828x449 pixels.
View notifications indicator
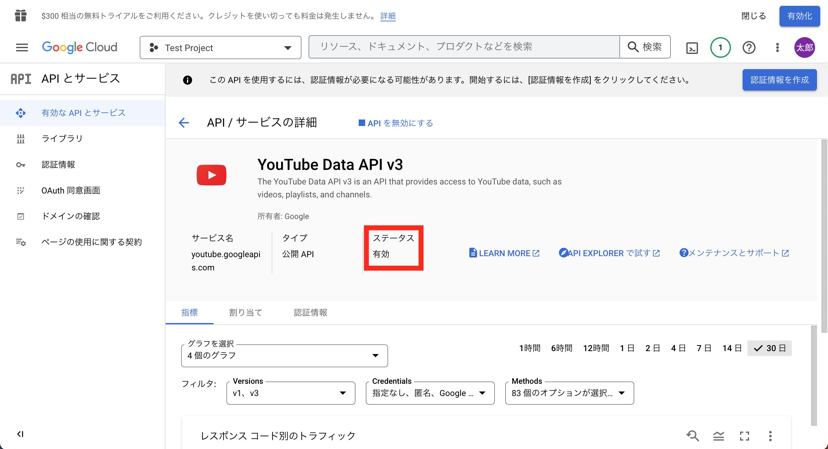click(x=720, y=47)
